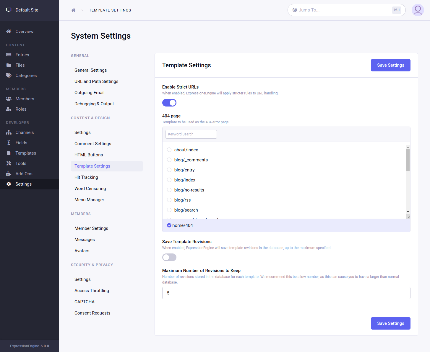Turn off Enable Strict URLs toggle
Screen dimensions: 430x352
coord(169,103)
